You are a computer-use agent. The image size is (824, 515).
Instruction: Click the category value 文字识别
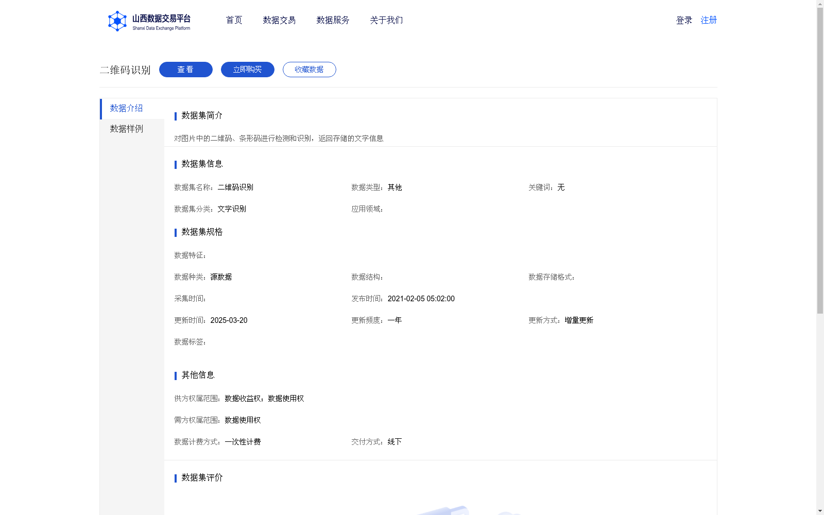(x=232, y=209)
